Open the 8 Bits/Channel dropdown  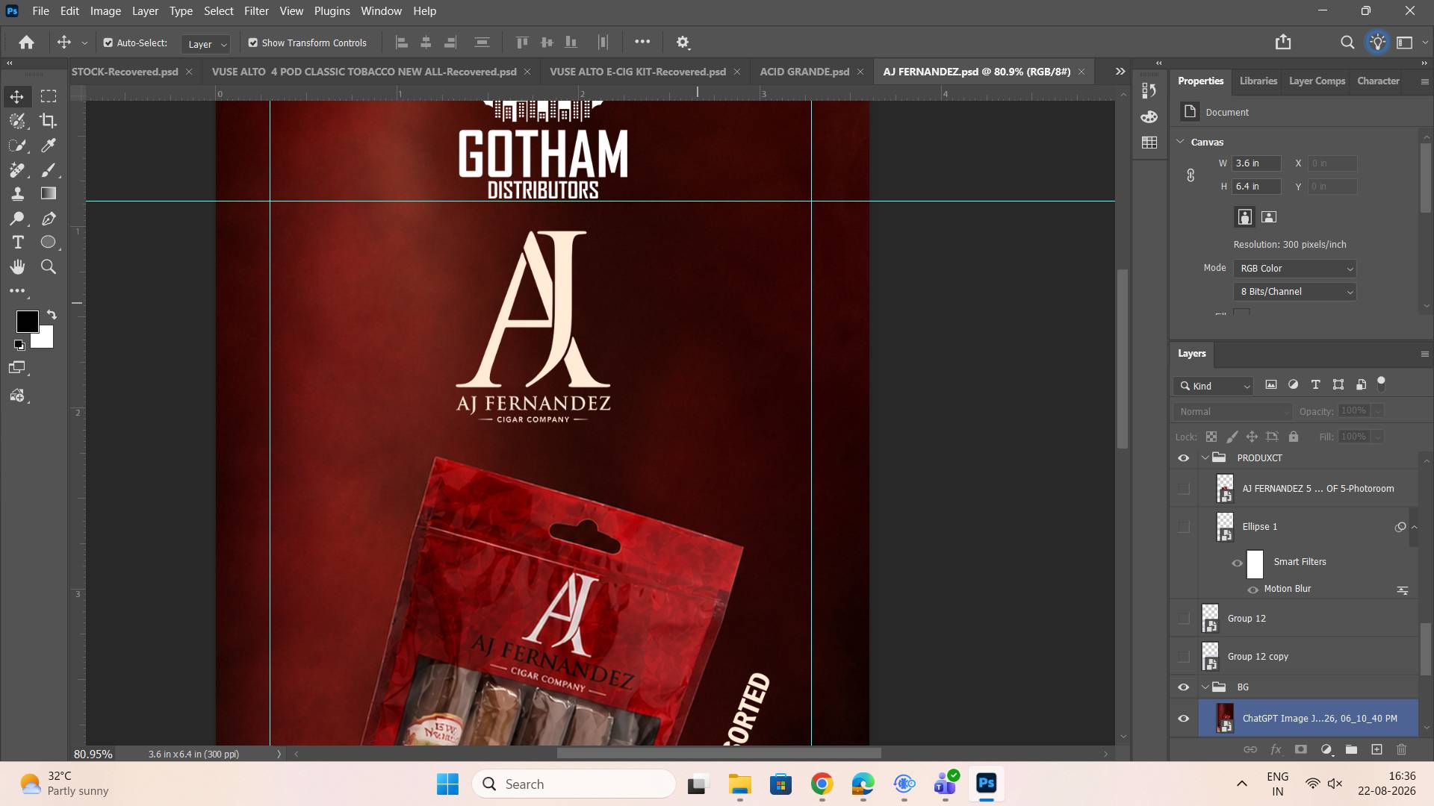click(x=1295, y=292)
